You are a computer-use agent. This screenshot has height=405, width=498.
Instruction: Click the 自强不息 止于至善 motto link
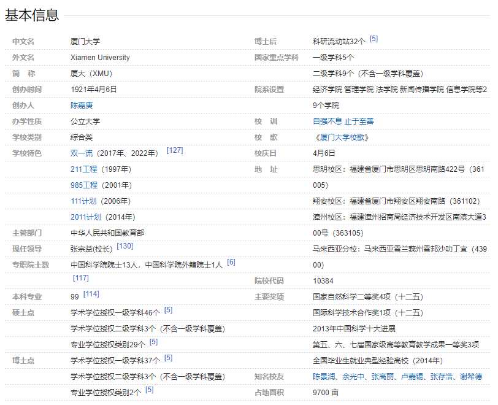343,121
